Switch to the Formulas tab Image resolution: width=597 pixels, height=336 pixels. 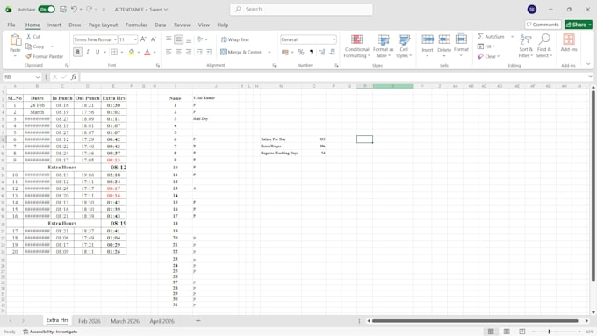point(136,25)
